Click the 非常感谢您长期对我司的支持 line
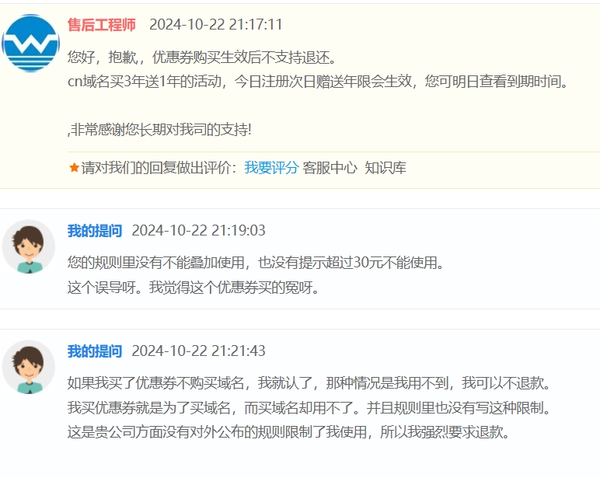600x478 pixels. pos(160,130)
